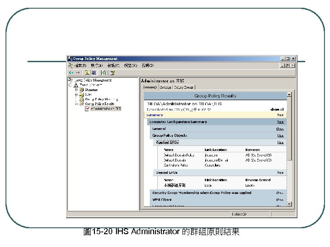Restore the inner MDI child window
Image resolution: width=330 pixels, height=247 pixels.
pos(287,65)
